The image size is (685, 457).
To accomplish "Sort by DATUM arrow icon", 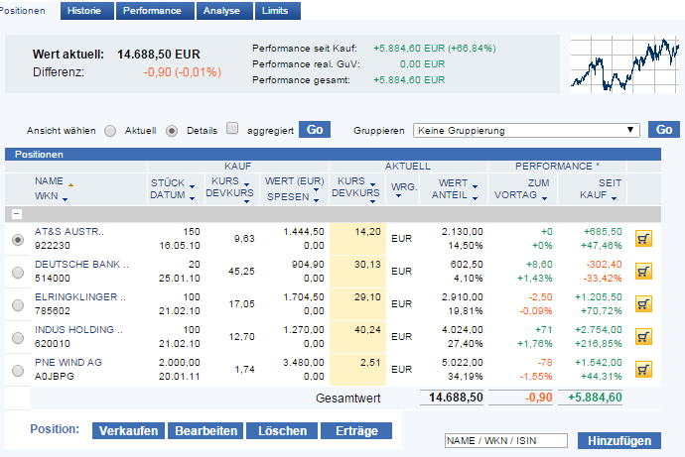I will pos(192,198).
